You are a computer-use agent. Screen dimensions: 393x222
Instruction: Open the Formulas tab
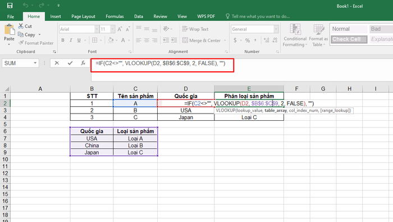click(115, 16)
